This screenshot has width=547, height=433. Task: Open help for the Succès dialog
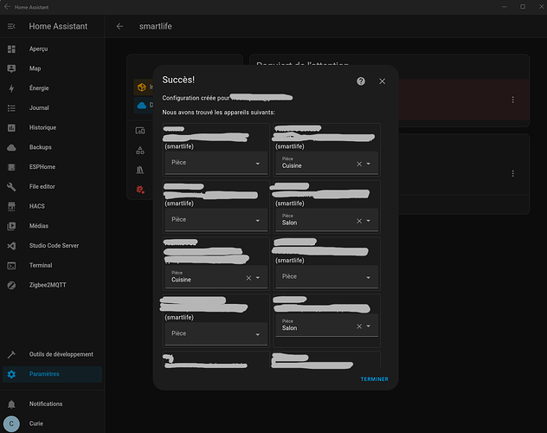point(361,81)
